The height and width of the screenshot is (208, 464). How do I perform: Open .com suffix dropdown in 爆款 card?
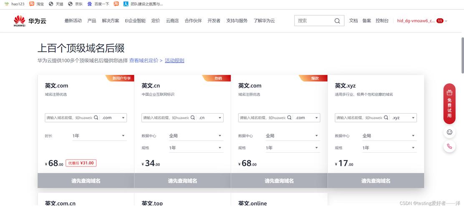[307, 117]
